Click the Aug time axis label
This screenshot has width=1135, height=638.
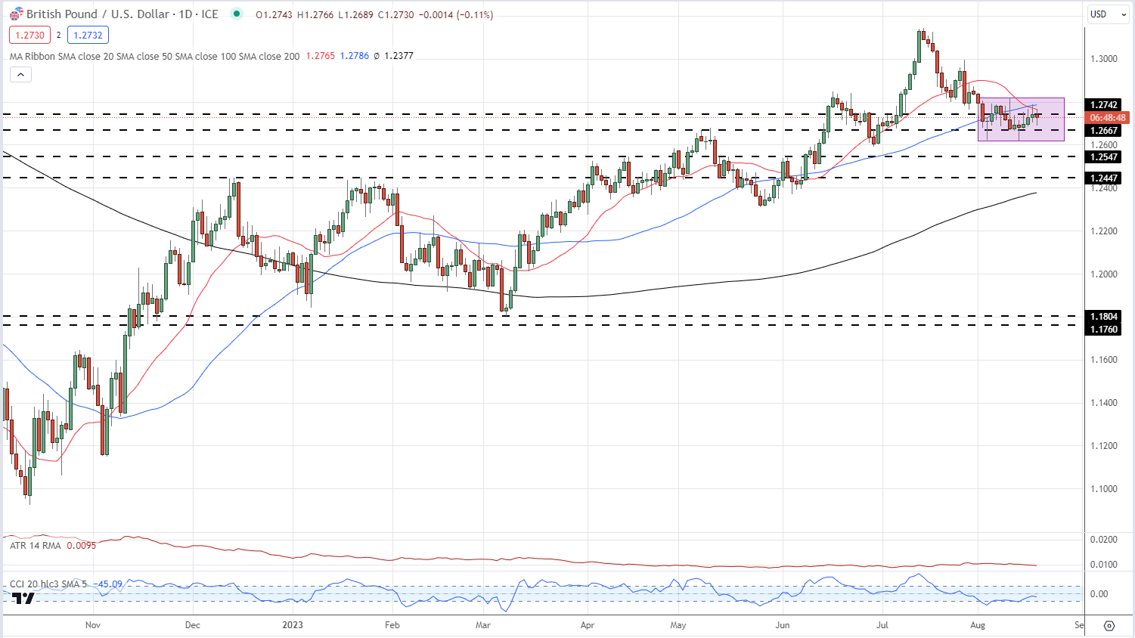978,625
